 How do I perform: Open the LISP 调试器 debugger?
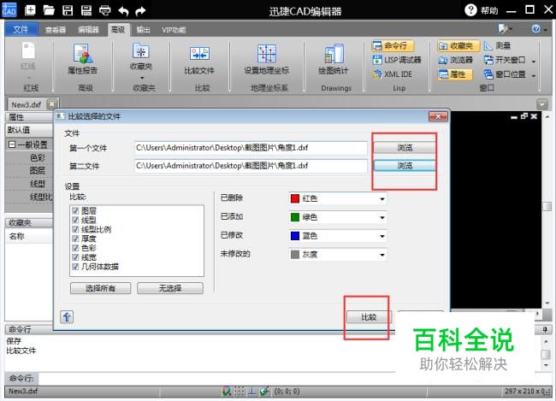[x=397, y=60]
